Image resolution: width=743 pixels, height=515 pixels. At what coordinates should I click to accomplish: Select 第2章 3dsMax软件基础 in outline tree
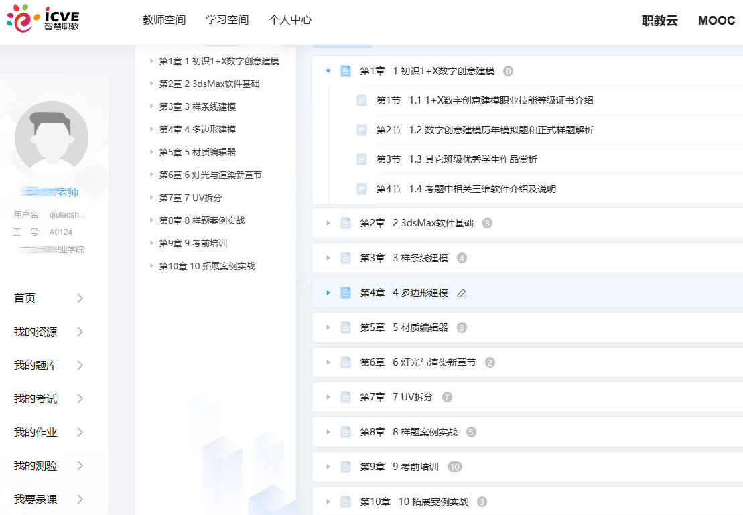point(209,84)
